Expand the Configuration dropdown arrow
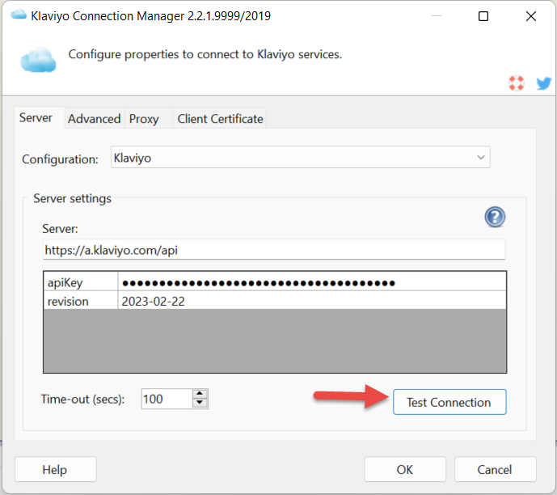 click(481, 158)
